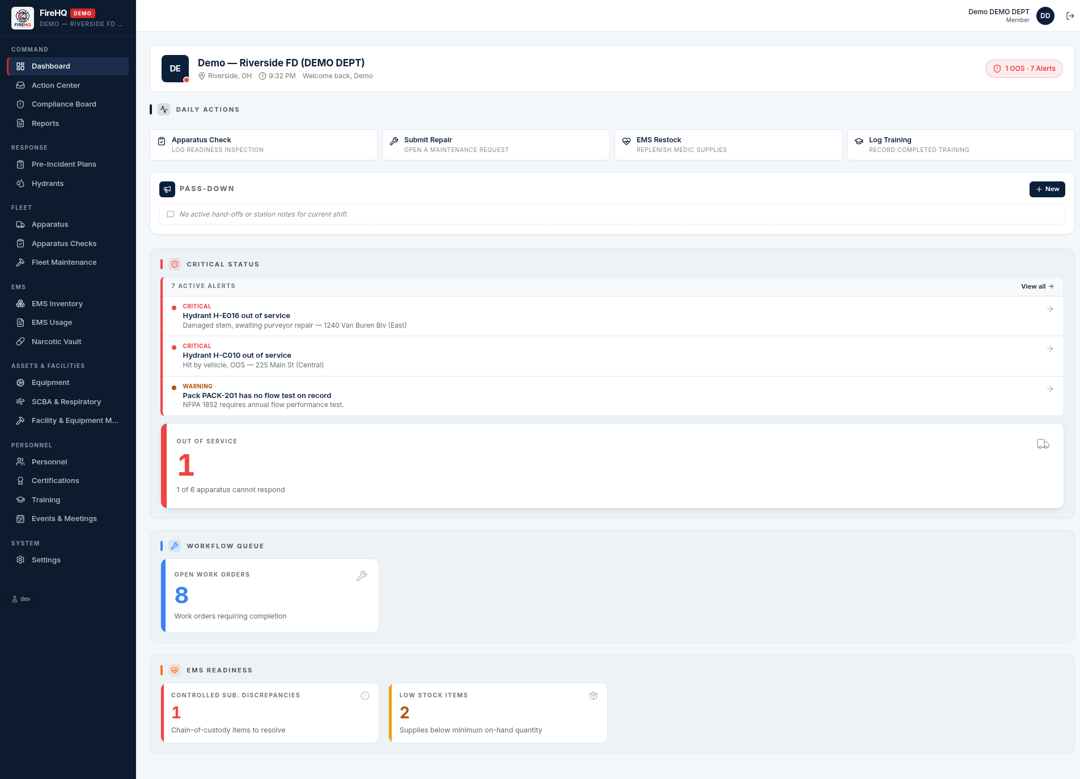Click the DE department avatar badge
The height and width of the screenshot is (779, 1080).
point(175,69)
